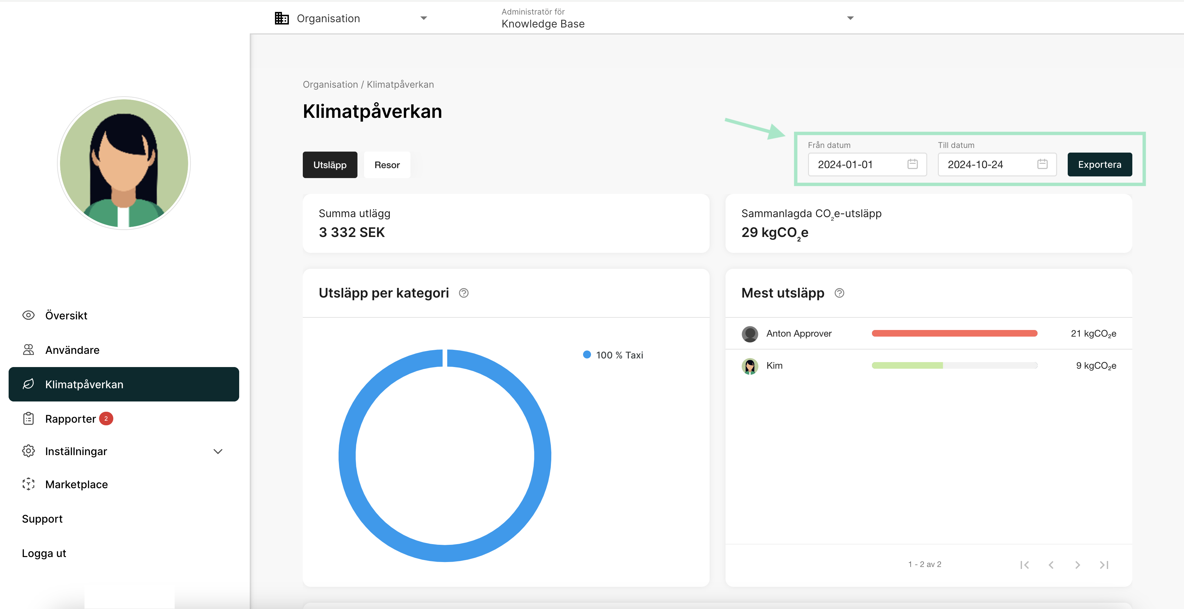The height and width of the screenshot is (609, 1184).
Task: Expand the Inställningar submenu chevron
Action: click(218, 451)
